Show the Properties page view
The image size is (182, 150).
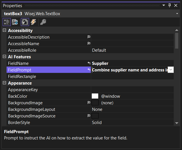25,22
